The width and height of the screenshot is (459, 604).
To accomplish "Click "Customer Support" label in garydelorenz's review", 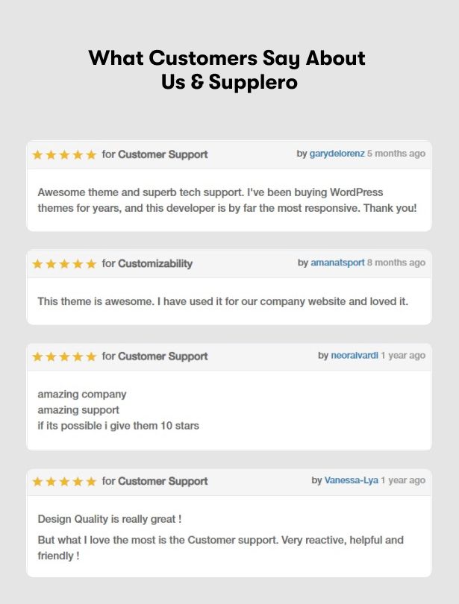I will (x=163, y=154).
